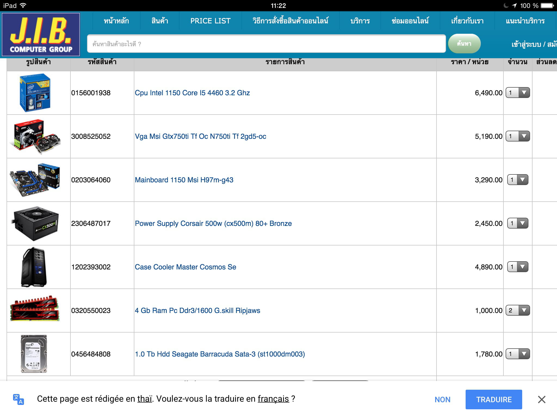Screen dimensions: 557x418
Task: Open the PRICE LIST menu
Action: [210, 21]
